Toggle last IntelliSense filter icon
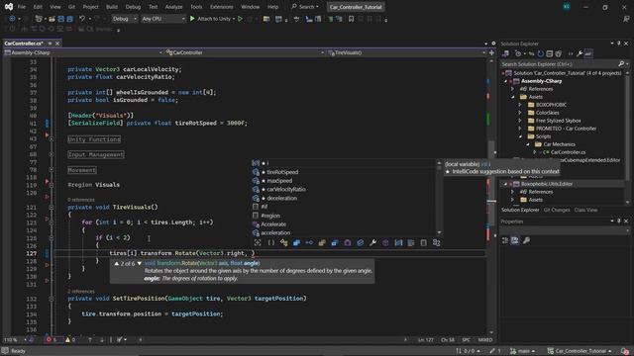The height and width of the screenshot is (356, 634). click(x=436, y=242)
